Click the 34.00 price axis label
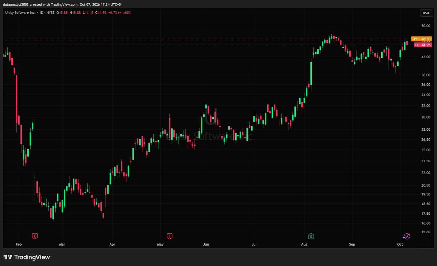Image resolution: width=437 pixels, height=266 pixels. pos(426,95)
